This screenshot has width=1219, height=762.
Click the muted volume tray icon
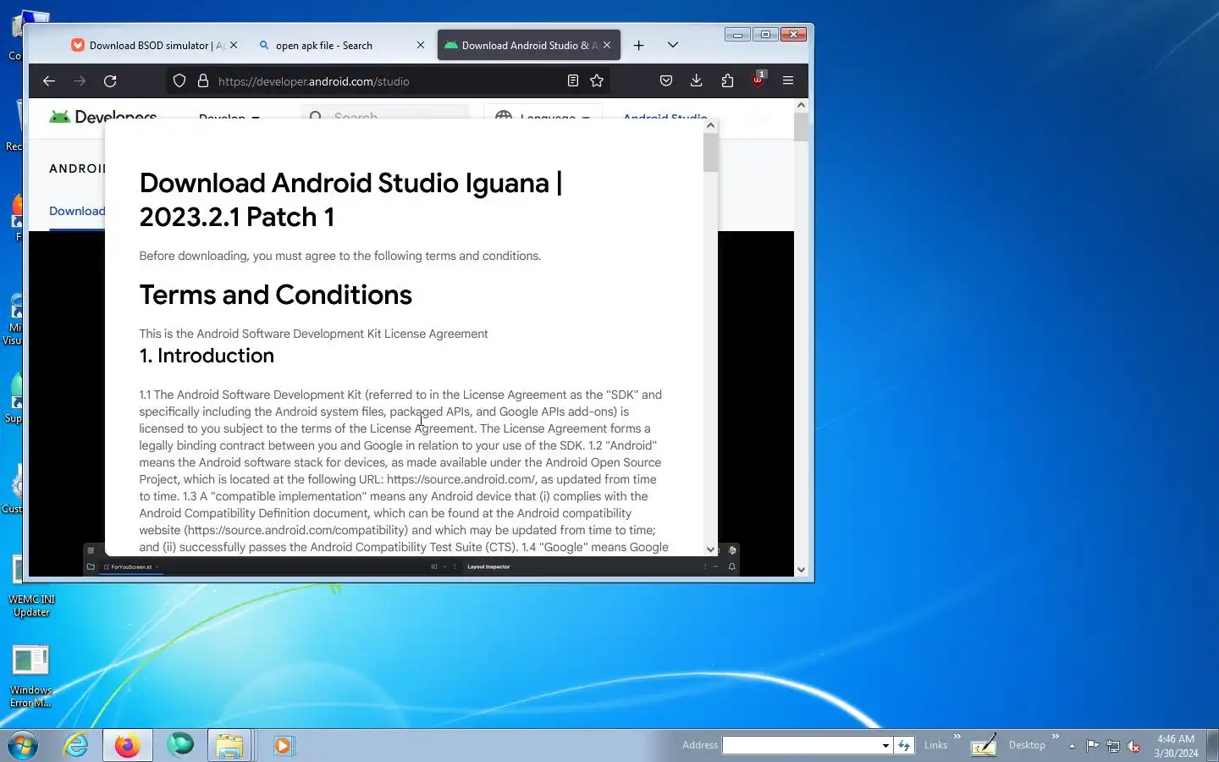pos(1134,746)
